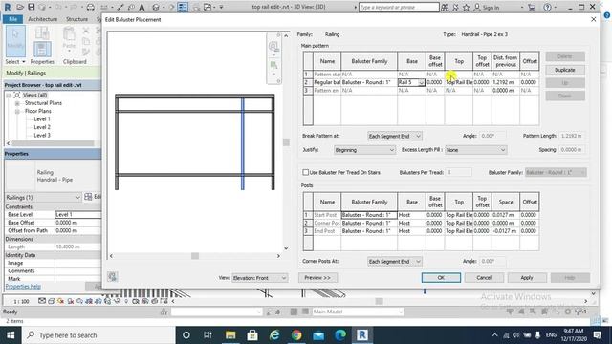Open the Justify dropdown set to Beginning
The image size is (612, 344).
point(364,150)
